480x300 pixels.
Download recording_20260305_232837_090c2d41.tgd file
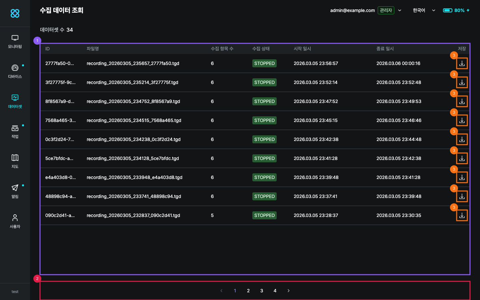[x=462, y=215]
